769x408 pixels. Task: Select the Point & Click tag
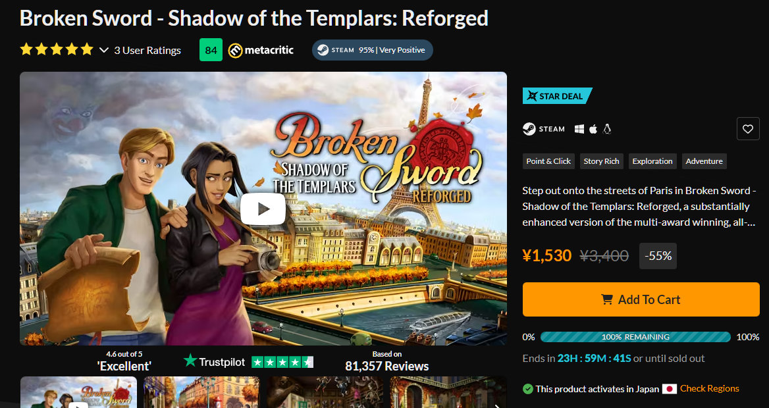click(548, 161)
